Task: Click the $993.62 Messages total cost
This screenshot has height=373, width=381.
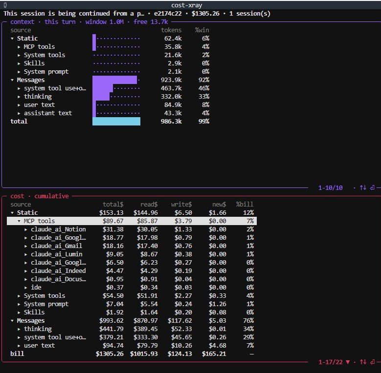Action: (x=112, y=321)
